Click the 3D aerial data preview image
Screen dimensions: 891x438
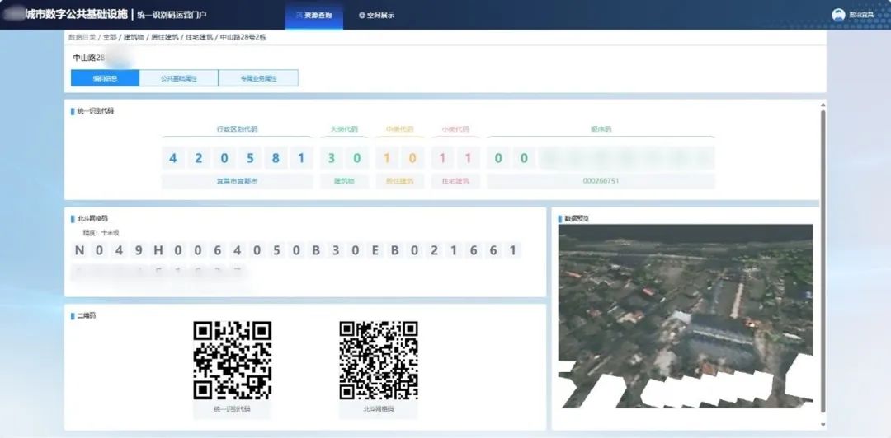[x=686, y=316]
